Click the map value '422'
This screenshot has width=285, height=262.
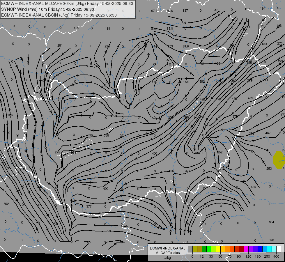(202, 99)
